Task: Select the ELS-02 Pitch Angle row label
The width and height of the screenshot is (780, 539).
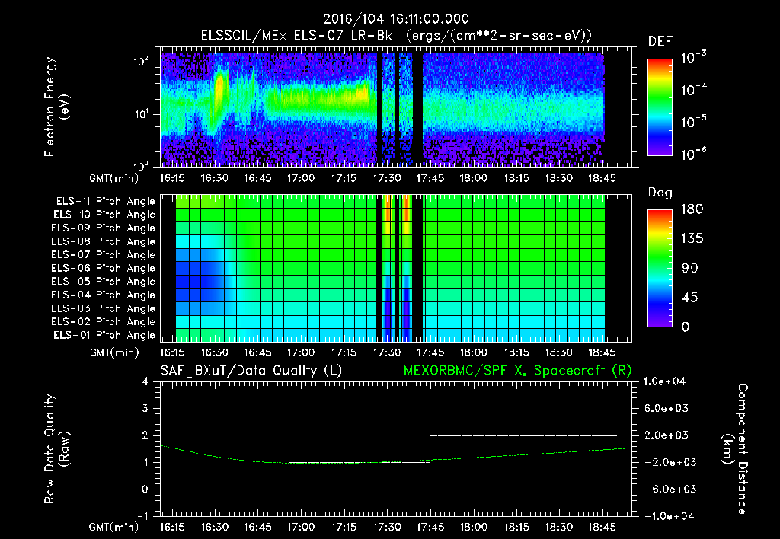Action: (104, 322)
